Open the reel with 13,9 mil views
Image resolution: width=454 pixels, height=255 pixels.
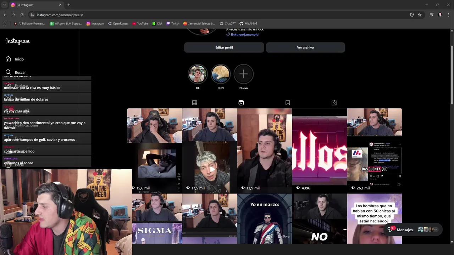pyautogui.click(x=264, y=151)
